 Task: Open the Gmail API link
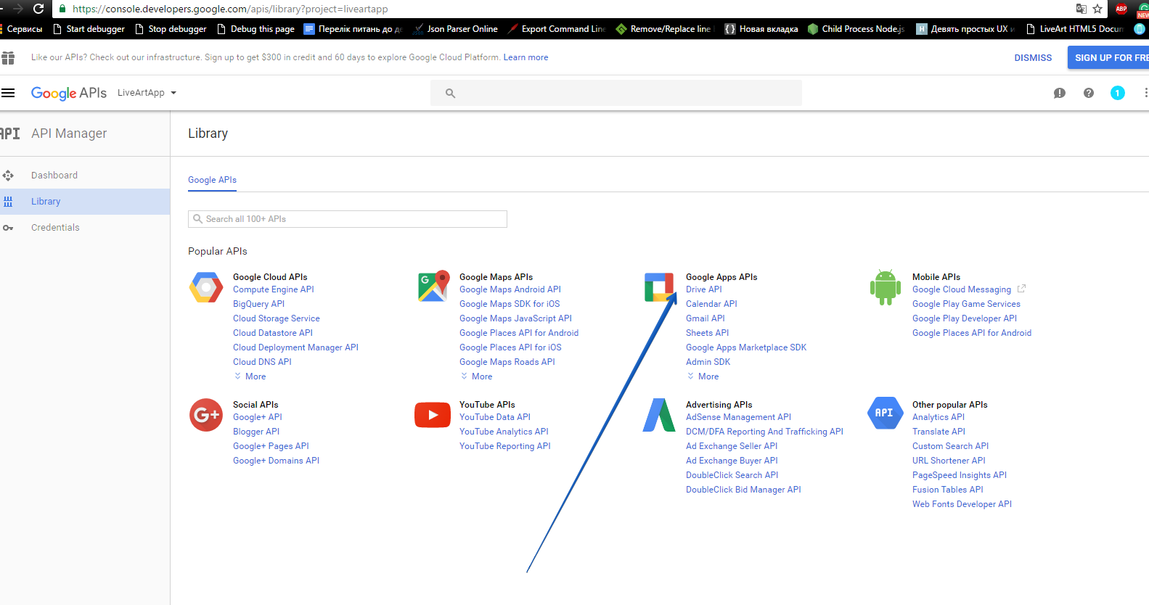pyautogui.click(x=706, y=318)
